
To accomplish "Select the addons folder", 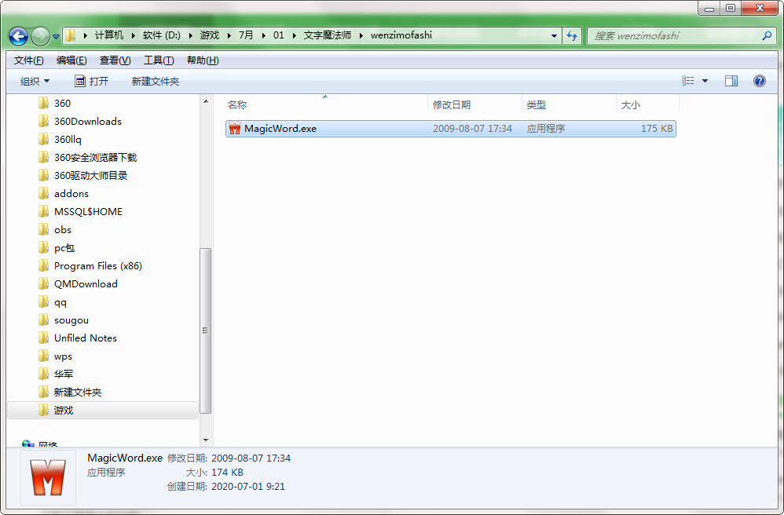I will pyautogui.click(x=71, y=193).
